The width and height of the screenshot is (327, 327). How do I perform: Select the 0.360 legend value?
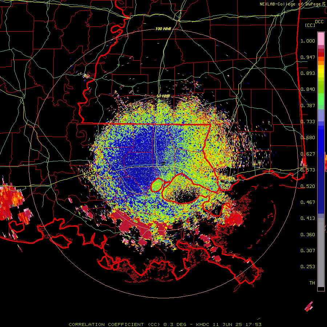click(308, 235)
